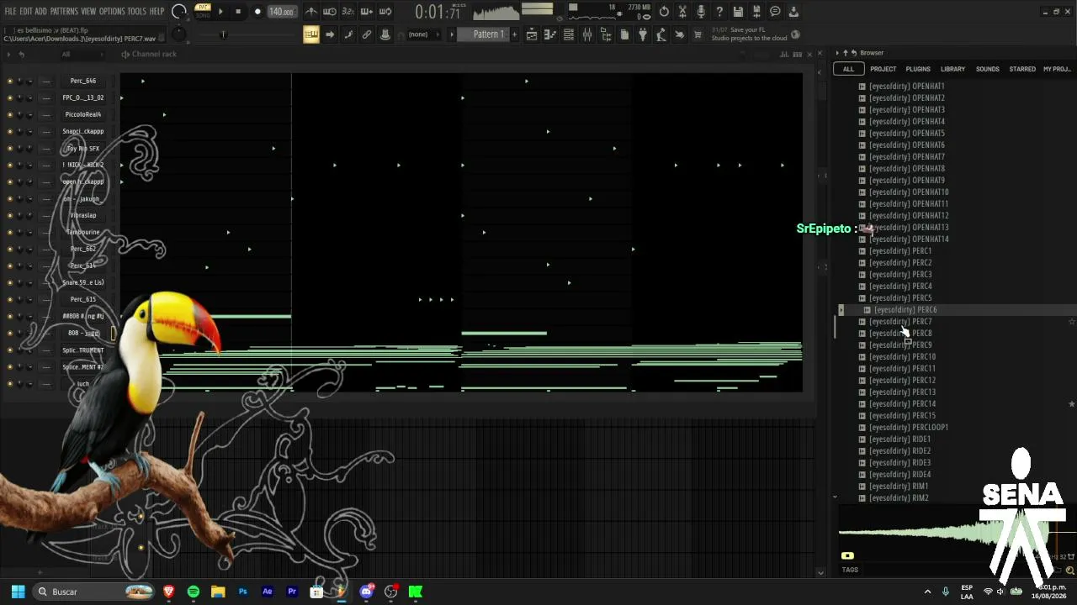This screenshot has width=1077, height=605.
Task: Open the HELP menu
Action: coord(157,12)
